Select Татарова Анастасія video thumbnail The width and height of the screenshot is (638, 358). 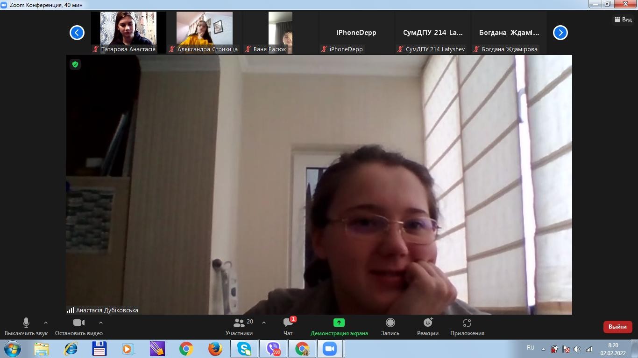tap(128, 32)
